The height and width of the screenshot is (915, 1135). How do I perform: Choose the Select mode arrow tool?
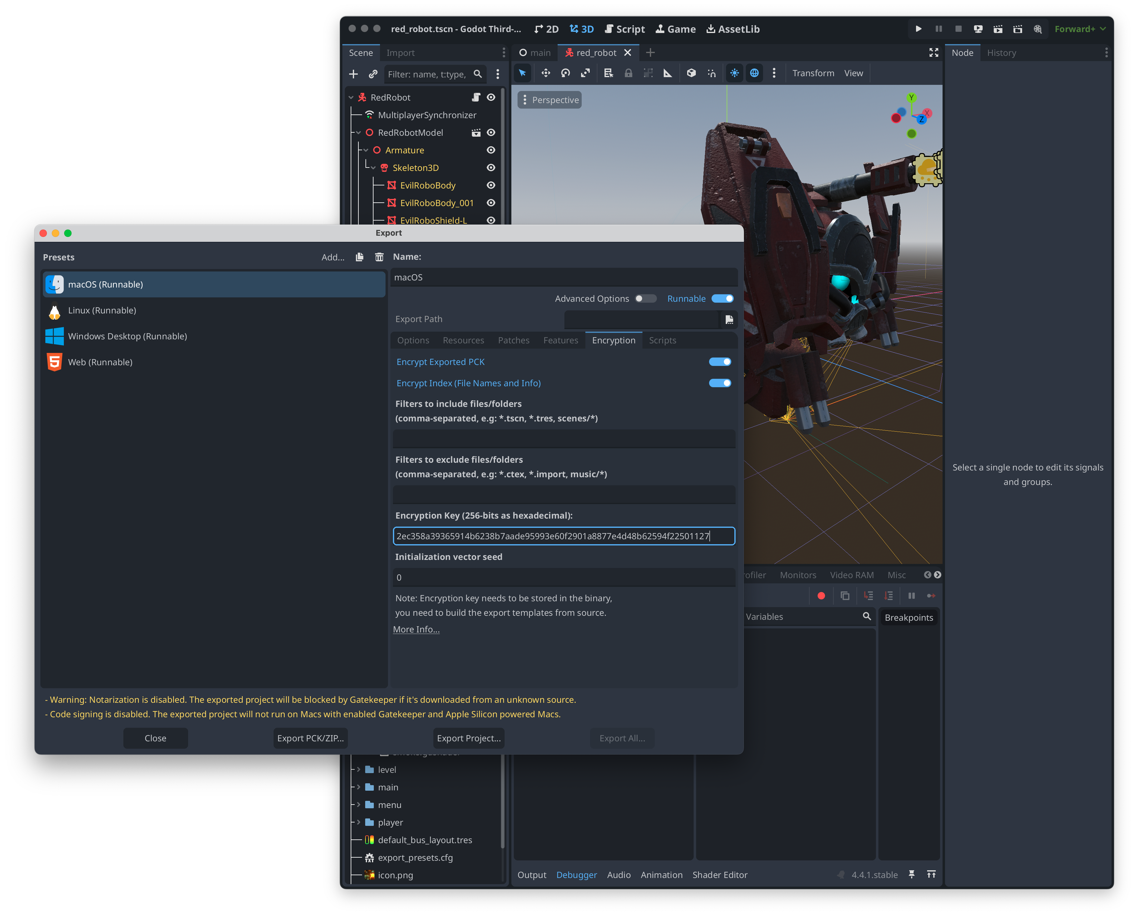(522, 73)
